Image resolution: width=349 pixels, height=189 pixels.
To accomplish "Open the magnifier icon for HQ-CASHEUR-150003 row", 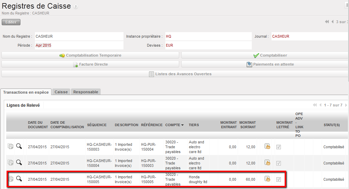I will (x=19, y=147).
